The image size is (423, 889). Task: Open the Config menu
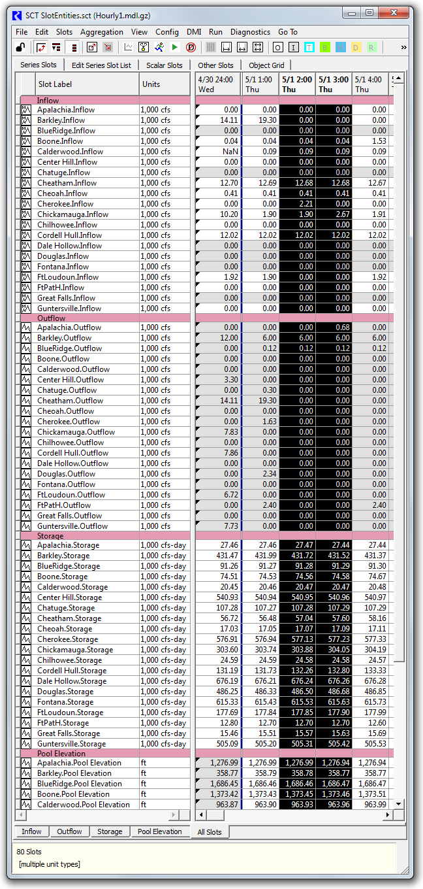[x=167, y=31]
